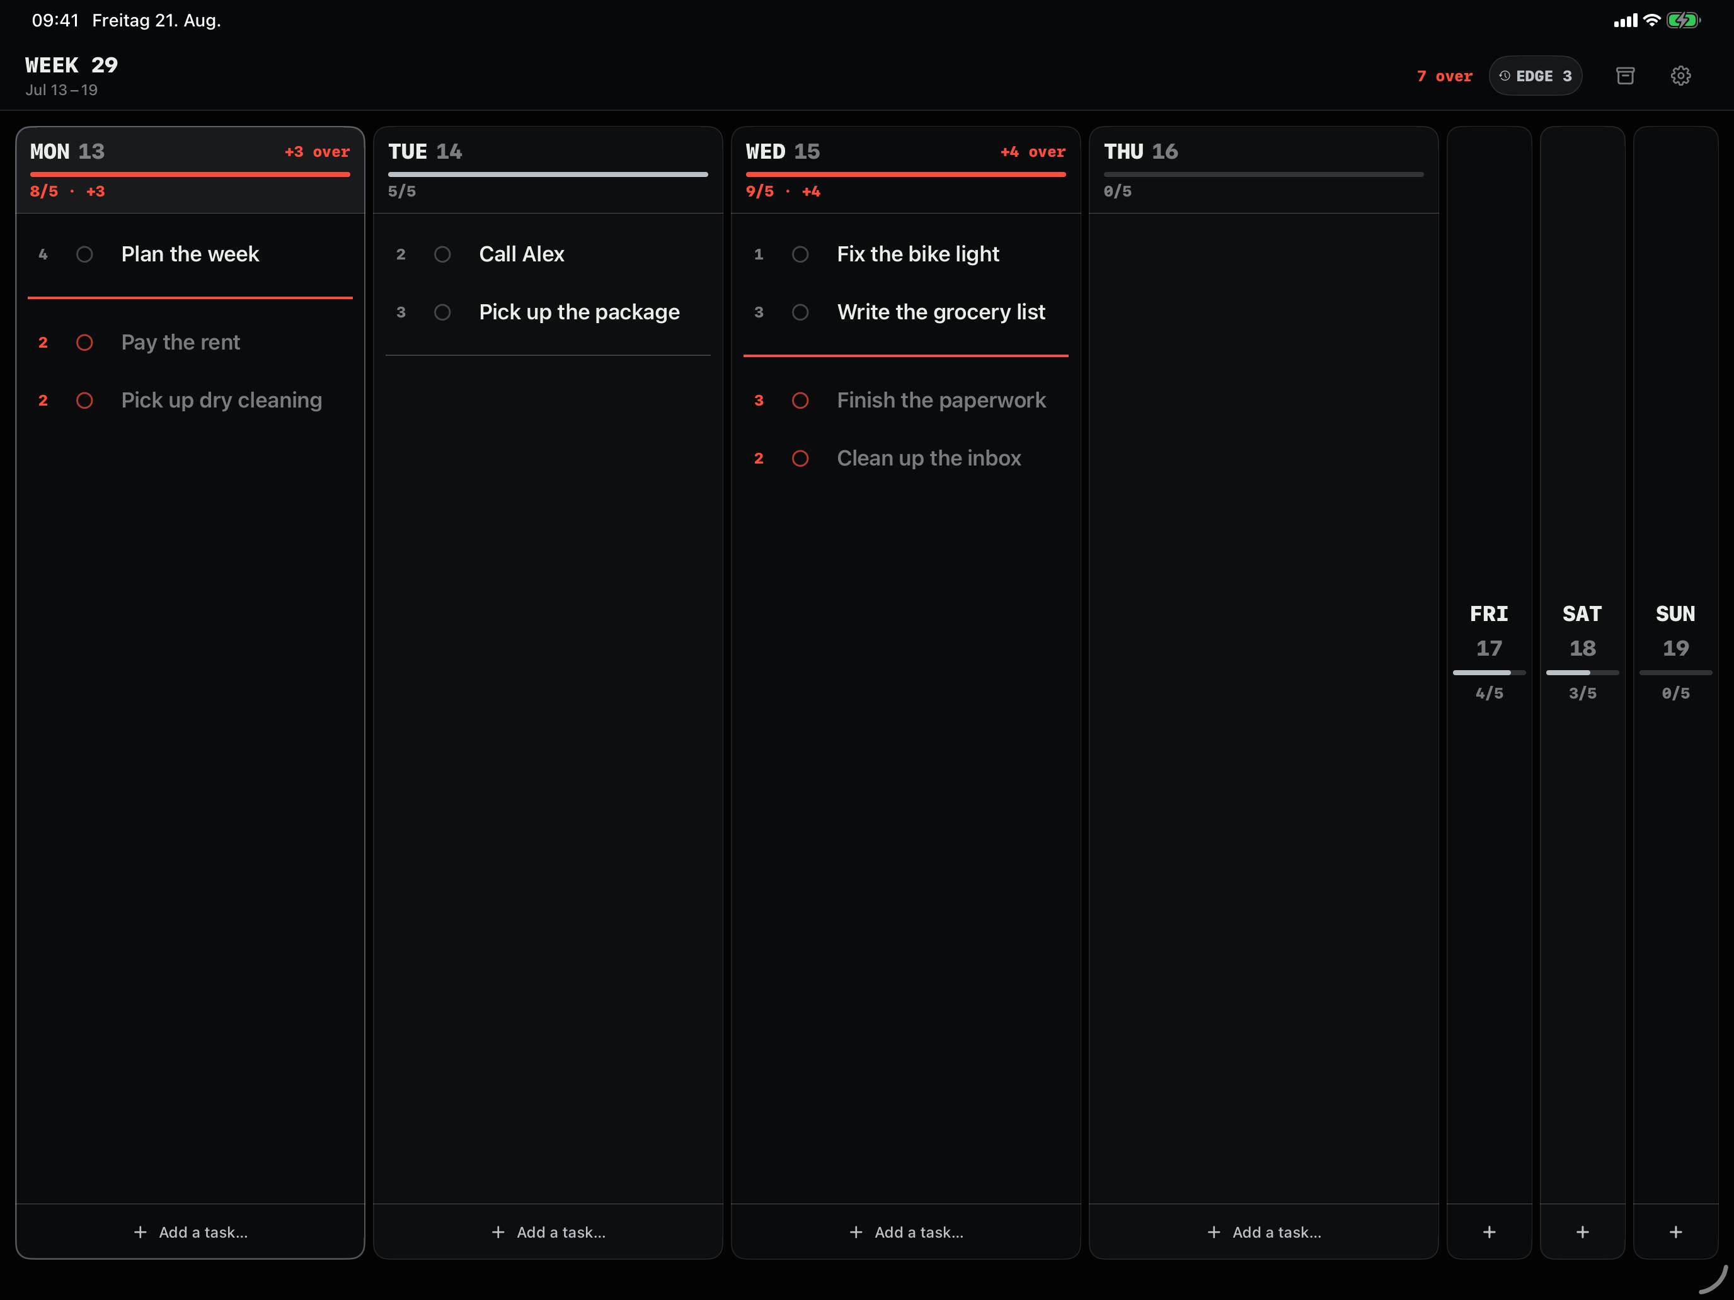Tap the battery icon in status bar
1734x1300 pixels.
(x=1683, y=20)
